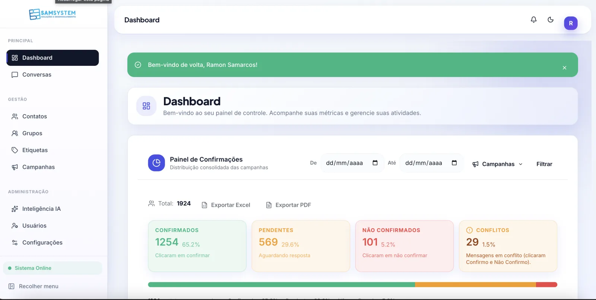Open calendar picker for Até date
The height and width of the screenshot is (300, 596).
coord(454,163)
